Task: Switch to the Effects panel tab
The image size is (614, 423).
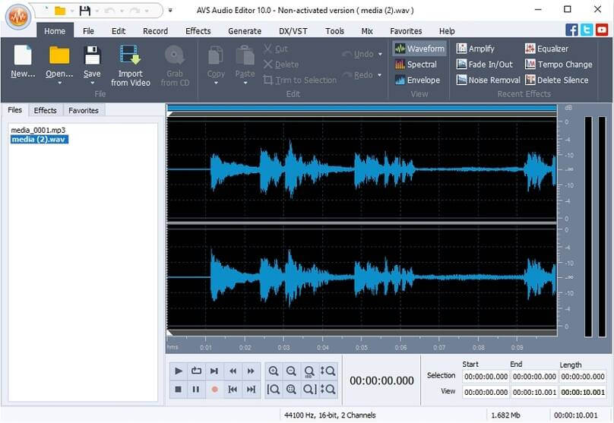Action: (x=46, y=110)
